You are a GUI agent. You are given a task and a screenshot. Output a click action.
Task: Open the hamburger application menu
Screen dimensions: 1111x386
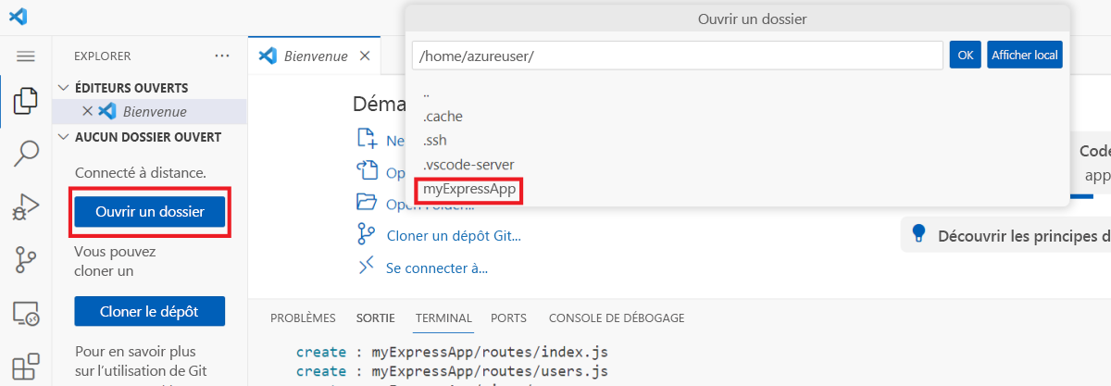[x=25, y=56]
